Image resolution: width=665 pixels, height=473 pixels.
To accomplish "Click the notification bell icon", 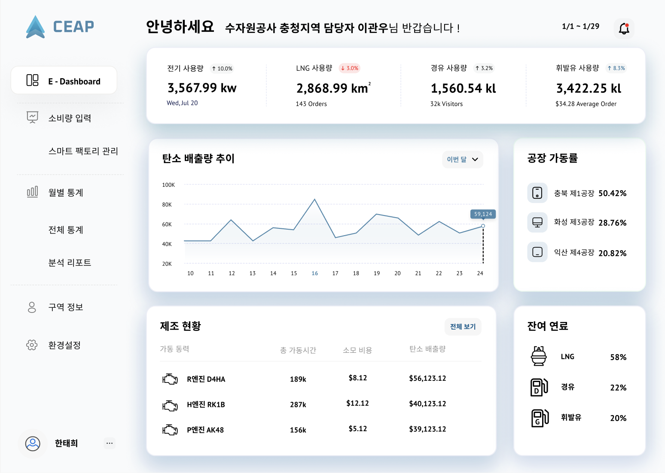I will tap(624, 28).
